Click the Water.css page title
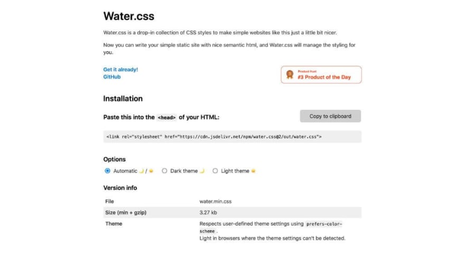 point(129,16)
